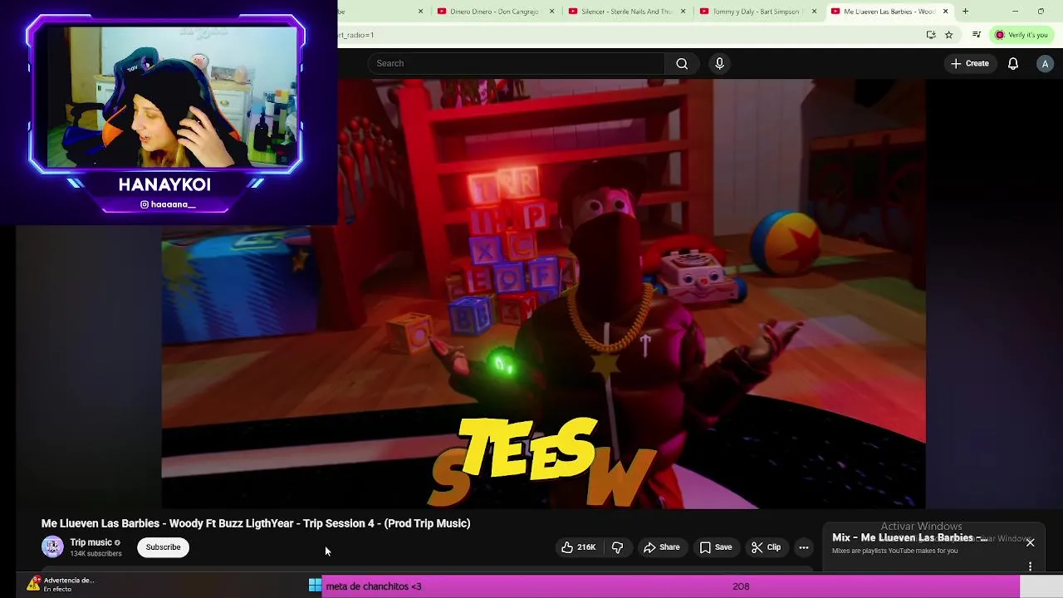
Task: Open the account avatar menu
Action: point(1046,63)
